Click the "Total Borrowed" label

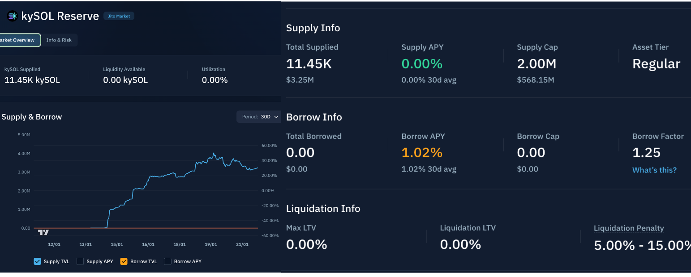click(314, 136)
